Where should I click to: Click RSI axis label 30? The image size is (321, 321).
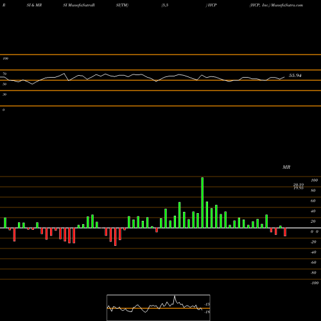(4, 94)
